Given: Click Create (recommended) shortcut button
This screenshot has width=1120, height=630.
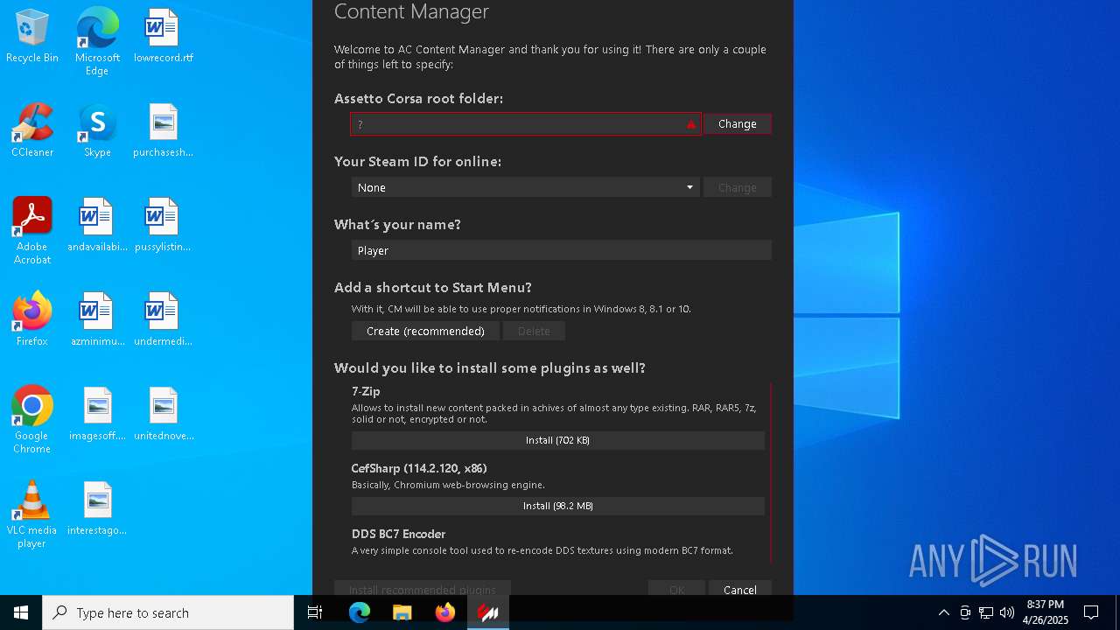Looking at the screenshot, I should [425, 331].
